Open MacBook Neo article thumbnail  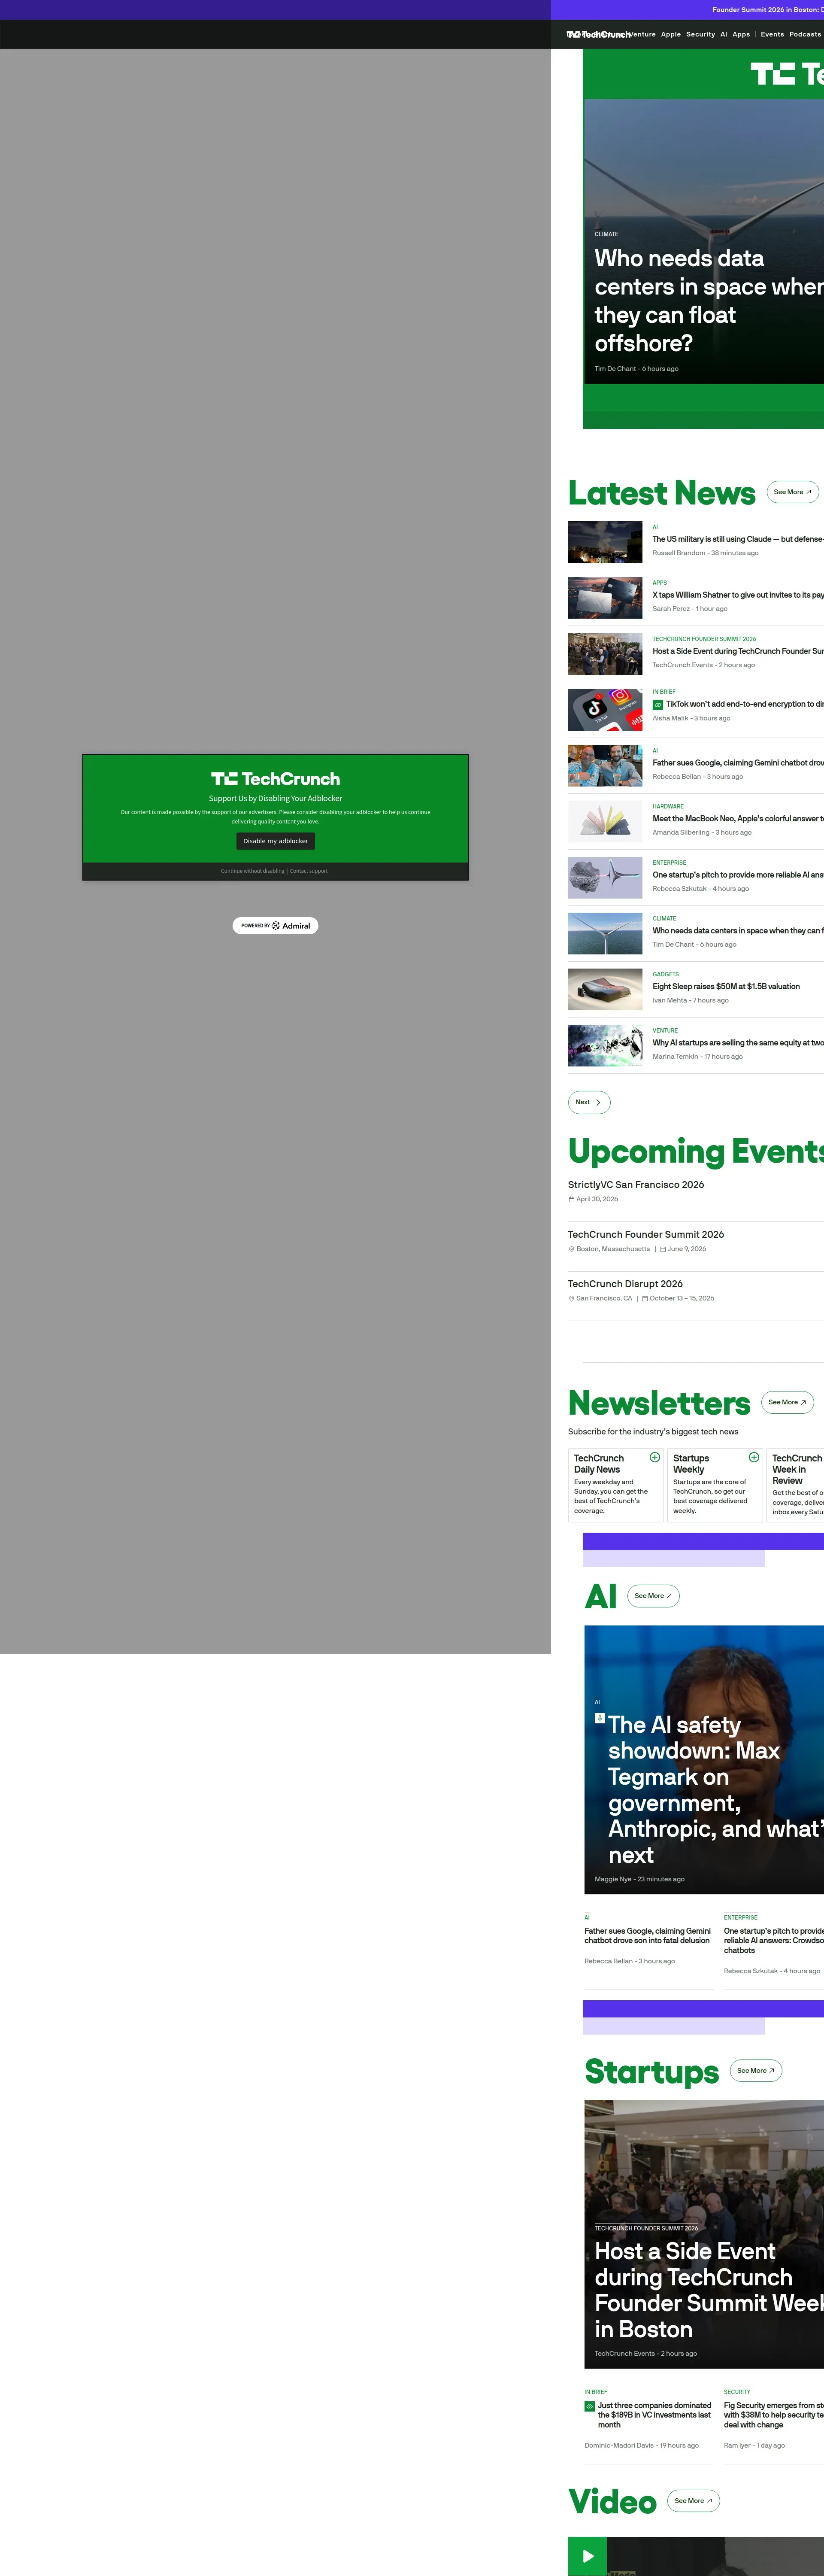tap(605, 822)
